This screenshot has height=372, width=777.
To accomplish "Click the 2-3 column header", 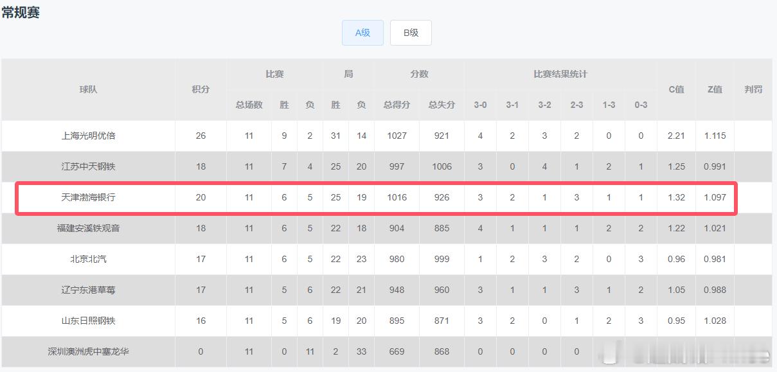I will pos(576,105).
